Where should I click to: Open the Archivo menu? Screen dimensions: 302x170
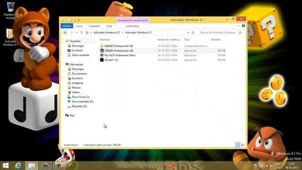[x=67, y=26]
